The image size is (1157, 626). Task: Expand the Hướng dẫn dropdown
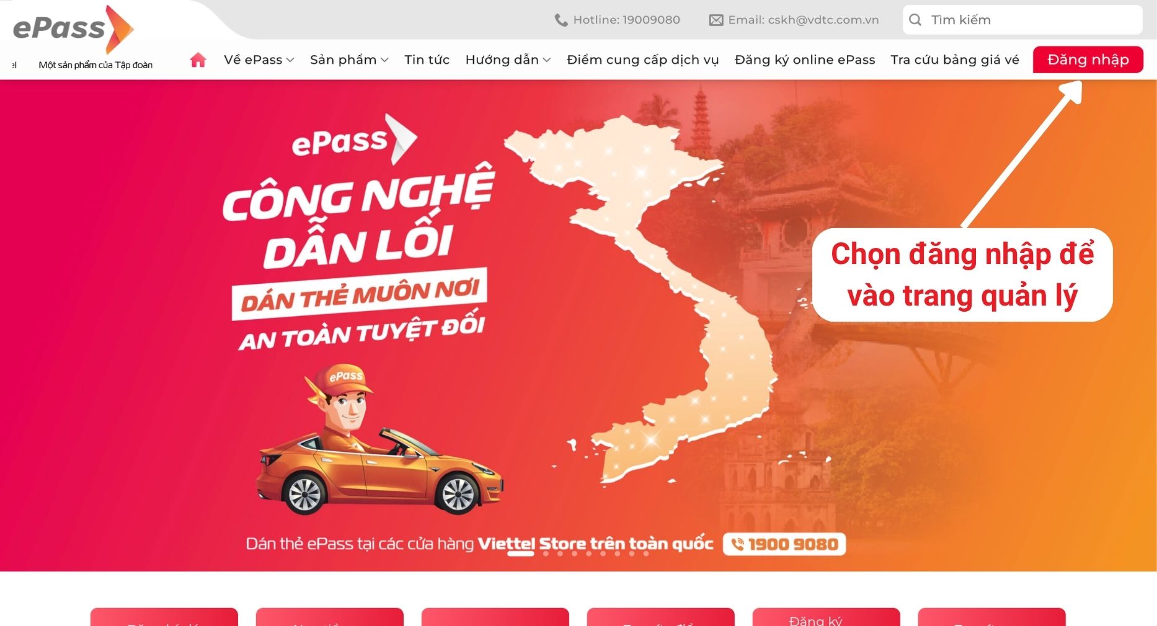click(x=508, y=60)
